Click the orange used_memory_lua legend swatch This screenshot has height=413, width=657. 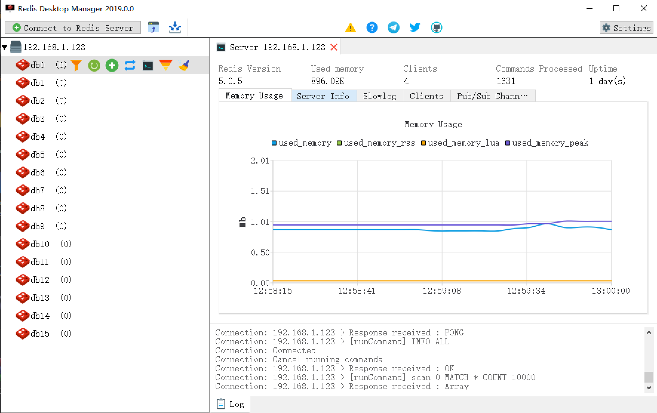pos(423,143)
